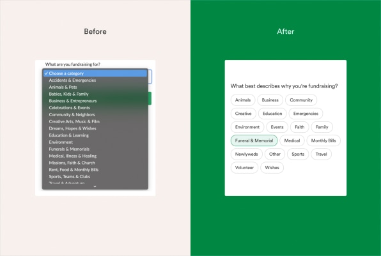This screenshot has height=256, width=381.
Task: Pick Education & Learning in the list
Action: [95, 135]
